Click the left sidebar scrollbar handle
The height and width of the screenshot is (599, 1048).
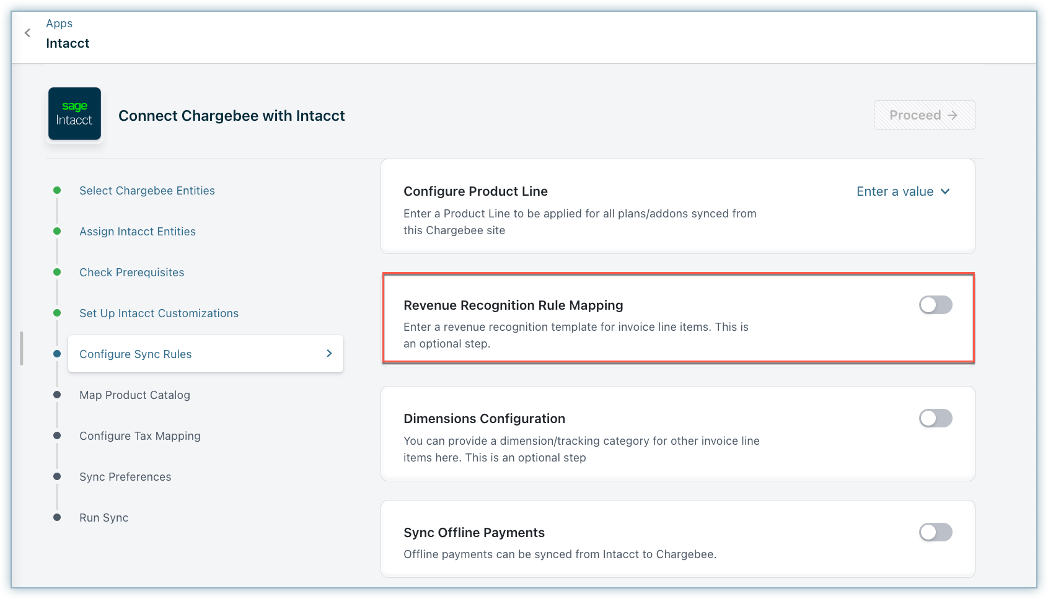(x=22, y=348)
